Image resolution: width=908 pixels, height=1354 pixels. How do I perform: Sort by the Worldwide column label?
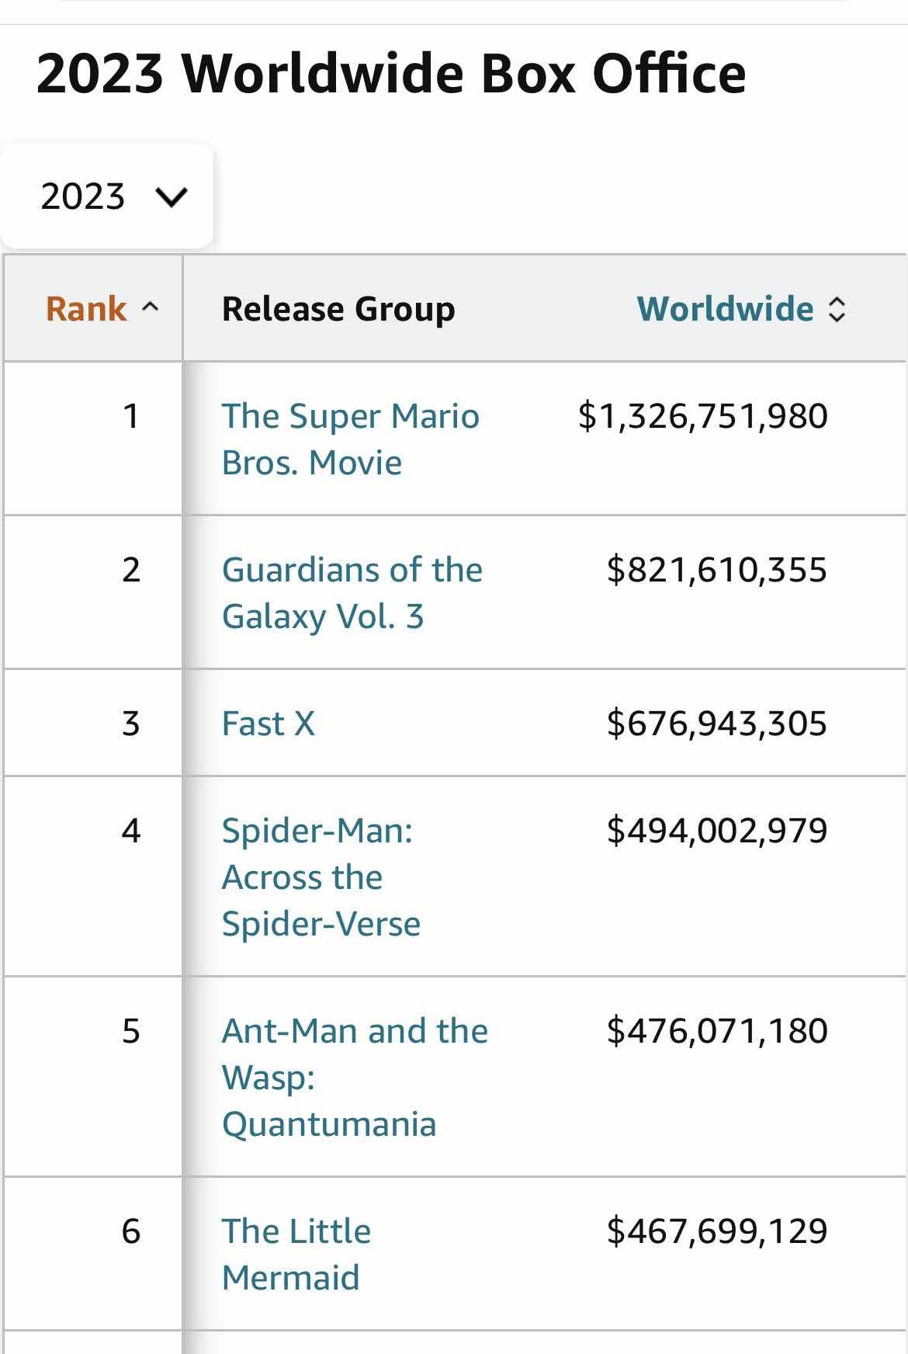(725, 309)
